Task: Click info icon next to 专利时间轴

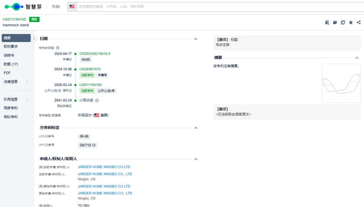Action: click(x=58, y=48)
